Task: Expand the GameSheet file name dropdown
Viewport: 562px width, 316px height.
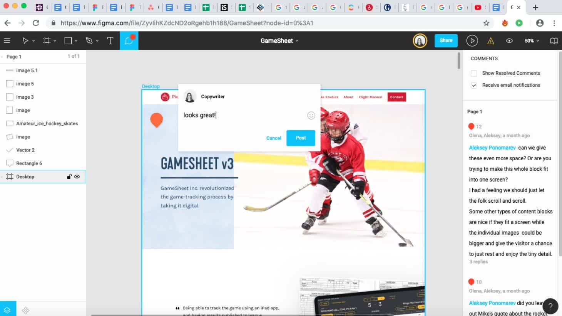Action: pos(279,40)
